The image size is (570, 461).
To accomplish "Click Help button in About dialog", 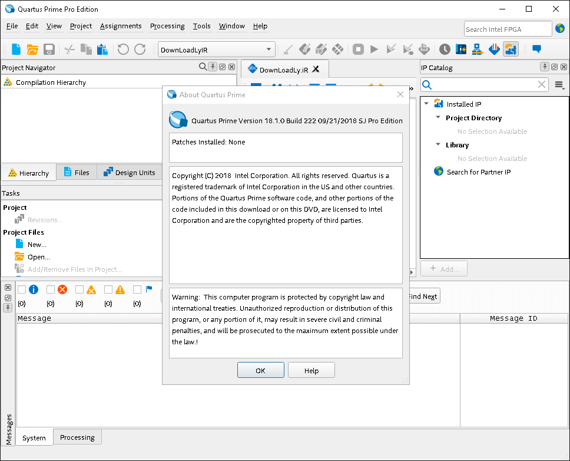I will click(x=311, y=370).
